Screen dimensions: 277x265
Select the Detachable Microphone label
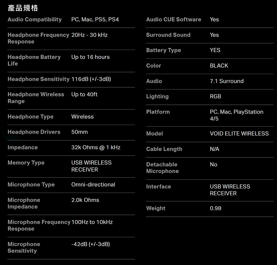point(163,168)
